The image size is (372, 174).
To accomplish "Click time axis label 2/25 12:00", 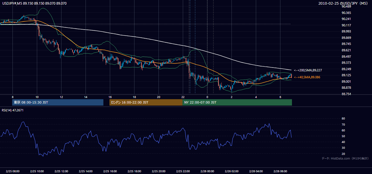I will click(61, 171).
